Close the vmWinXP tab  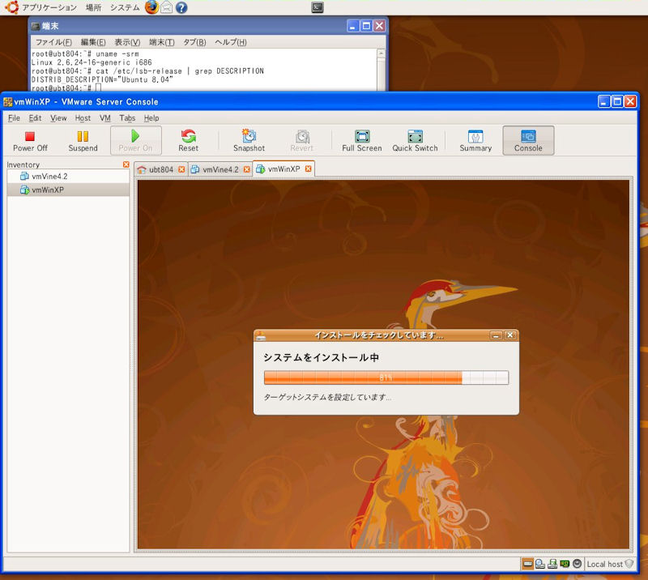(x=309, y=168)
